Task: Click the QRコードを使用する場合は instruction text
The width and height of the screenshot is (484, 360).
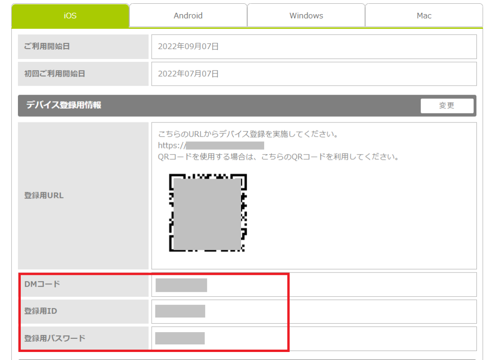Action: pyautogui.click(x=278, y=157)
